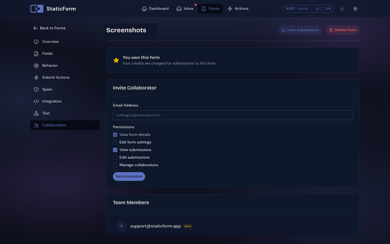Open the Dashboard nav item
The height and width of the screenshot is (244, 390).
point(155,9)
